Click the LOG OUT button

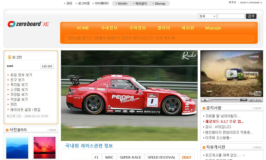47,66
